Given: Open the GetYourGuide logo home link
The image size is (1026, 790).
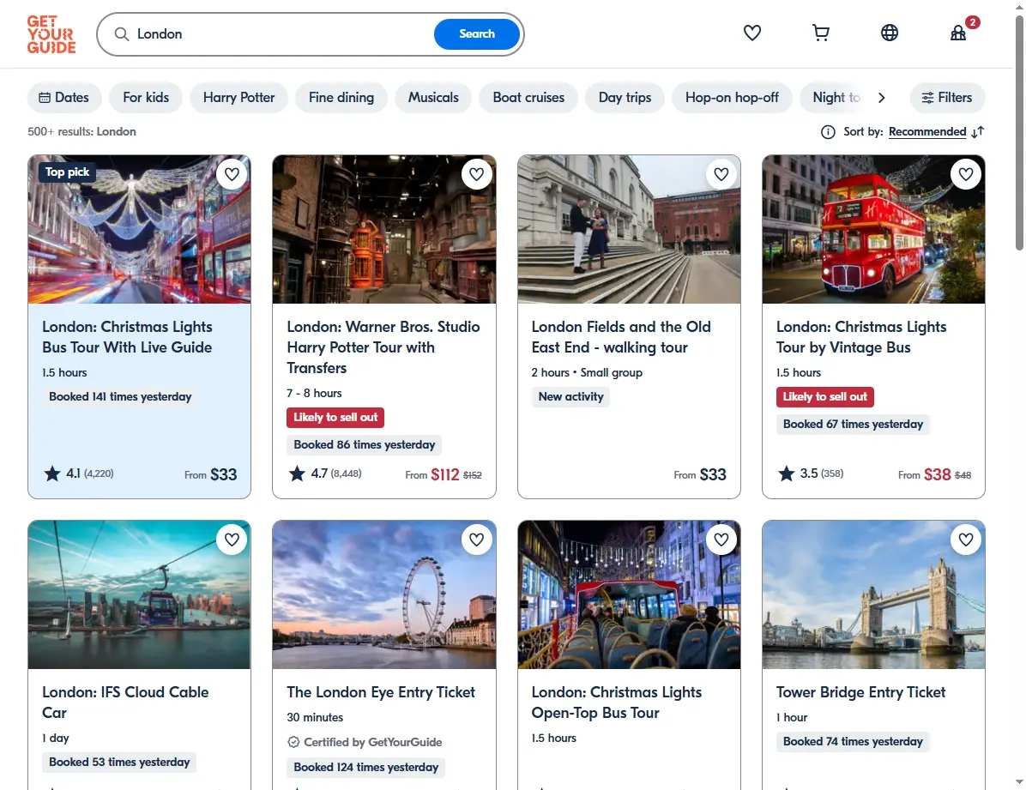Looking at the screenshot, I should click(51, 34).
